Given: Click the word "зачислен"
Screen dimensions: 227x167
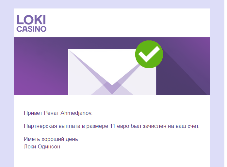Looking at the screenshot, I should (x=154, y=126).
